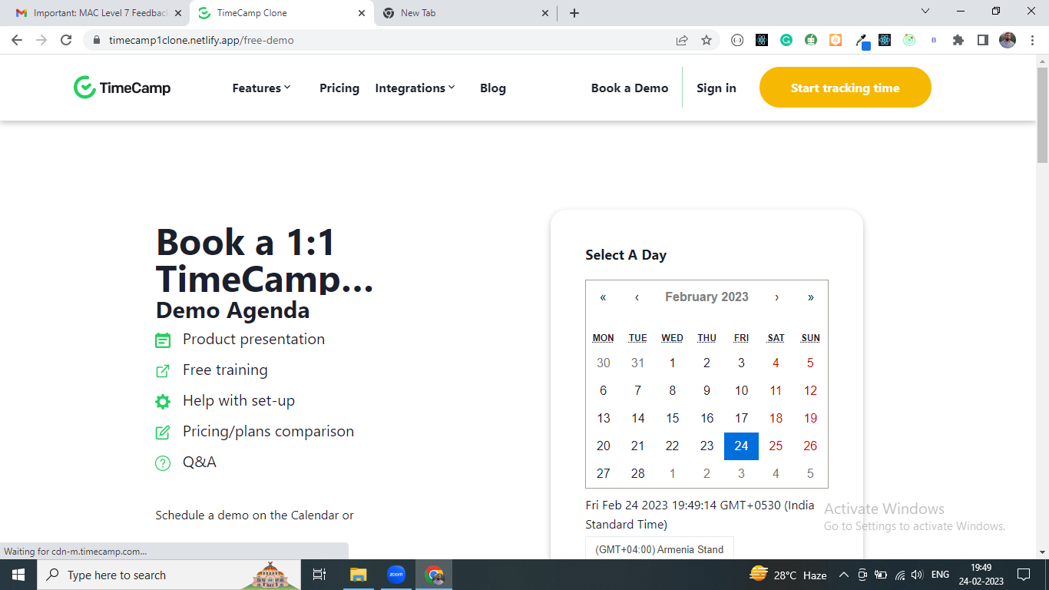The height and width of the screenshot is (590, 1049).
Task: Select day 17 in the February calendar
Action: click(x=741, y=418)
